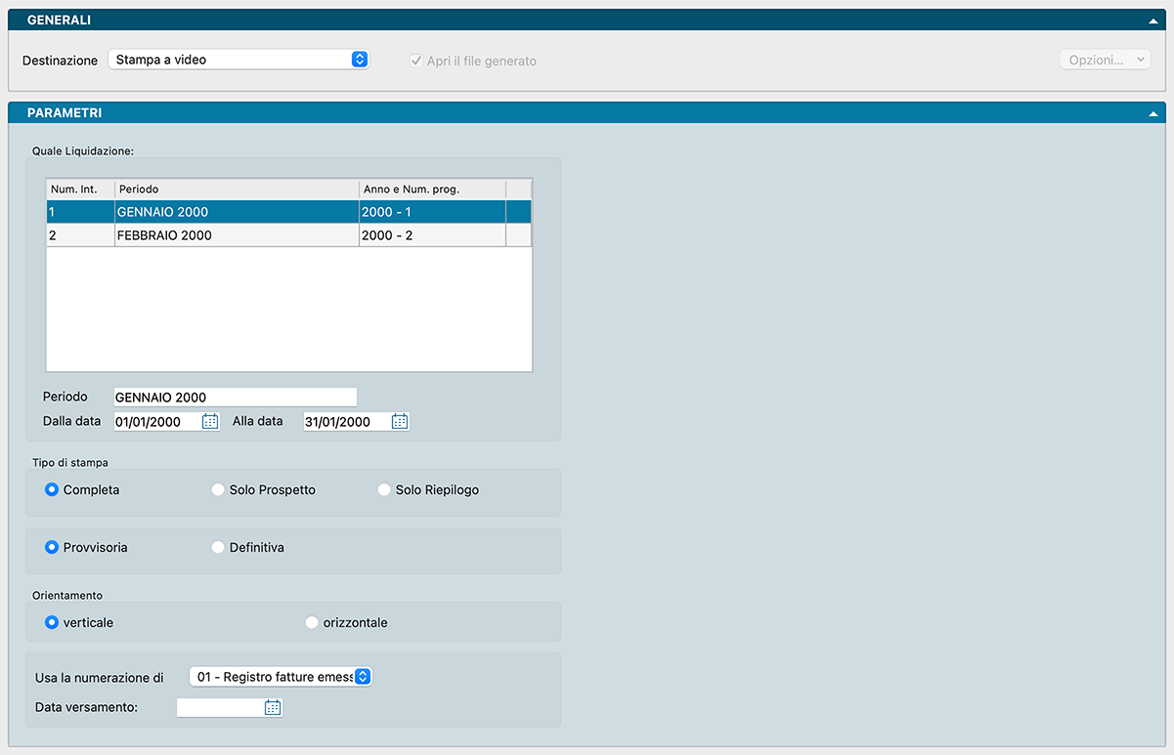Screen dimensions: 1174x755
Task: Select the FEBBRAIO 2000 row
Action: pyautogui.click(x=235, y=235)
